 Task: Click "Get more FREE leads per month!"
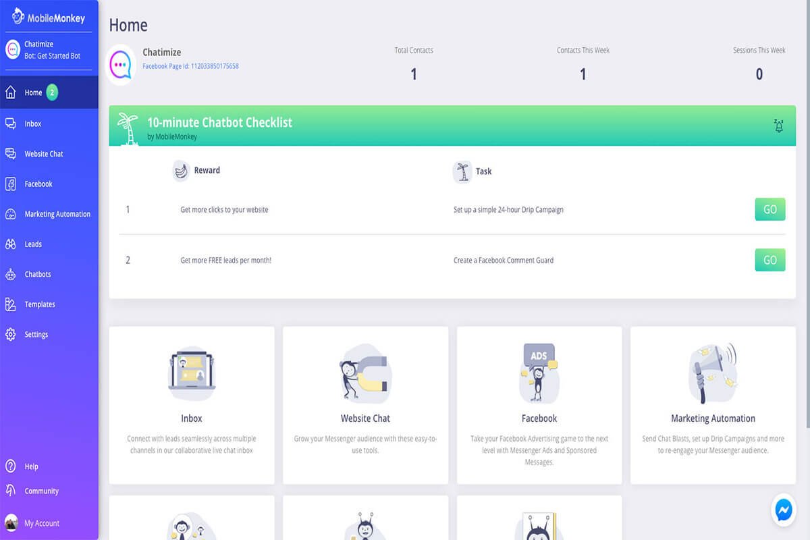click(x=225, y=261)
